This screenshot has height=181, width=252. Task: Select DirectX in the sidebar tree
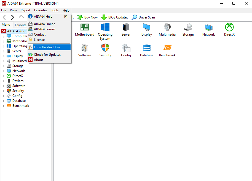click(18, 76)
